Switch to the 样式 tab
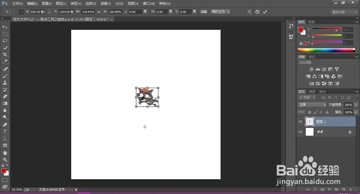The image size is (360, 194). point(312,57)
